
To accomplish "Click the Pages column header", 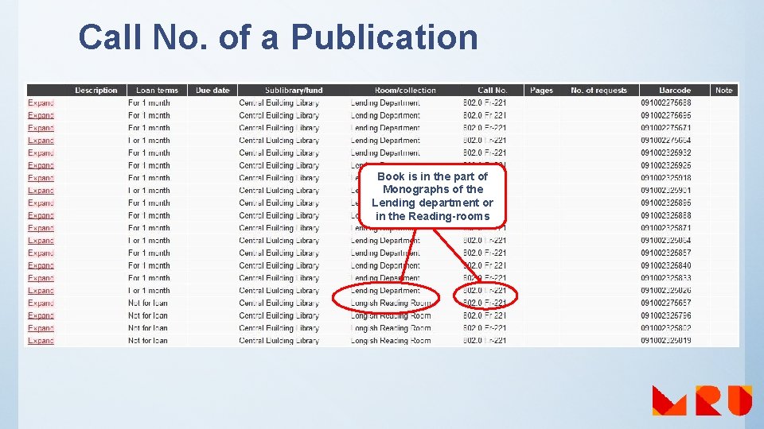I will (541, 91).
